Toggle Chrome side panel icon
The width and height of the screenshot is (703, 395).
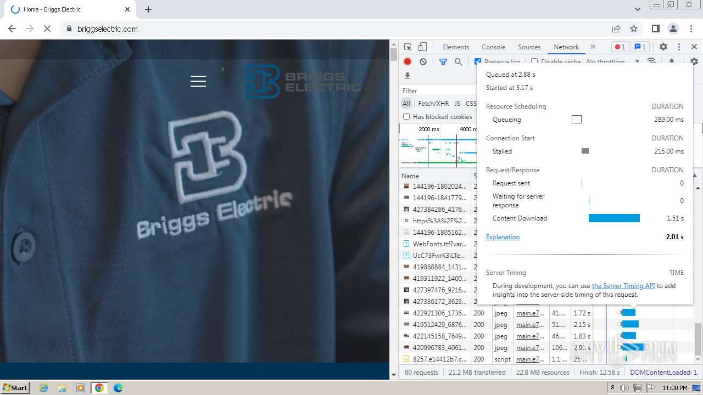(656, 29)
